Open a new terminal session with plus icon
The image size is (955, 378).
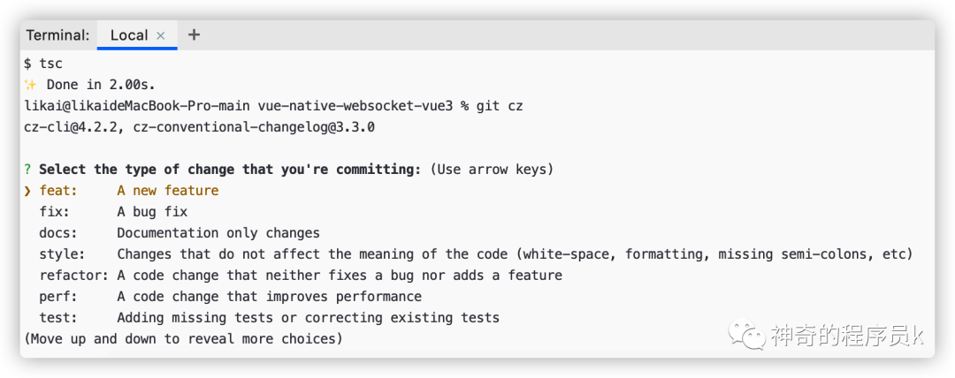click(194, 35)
